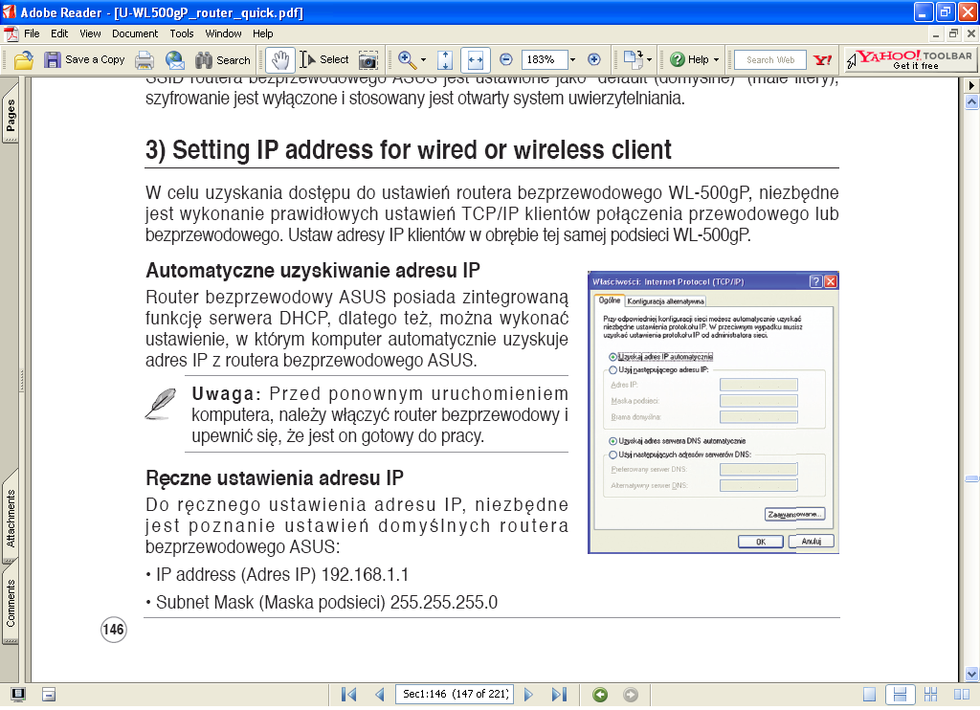The width and height of the screenshot is (980, 710).
Task: Click the green Previous View button
Action: 600,695
